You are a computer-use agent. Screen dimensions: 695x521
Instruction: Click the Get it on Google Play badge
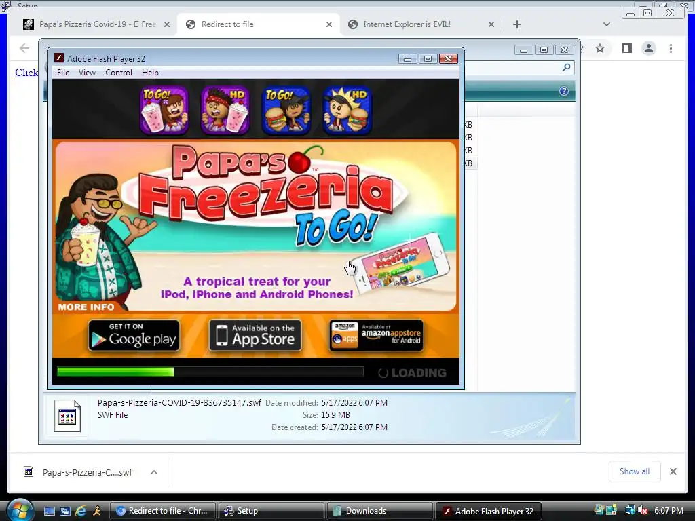click(134, 336)
